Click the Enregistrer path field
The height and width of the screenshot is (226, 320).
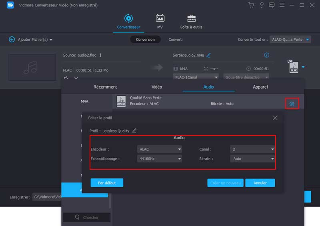coord(47,197)
